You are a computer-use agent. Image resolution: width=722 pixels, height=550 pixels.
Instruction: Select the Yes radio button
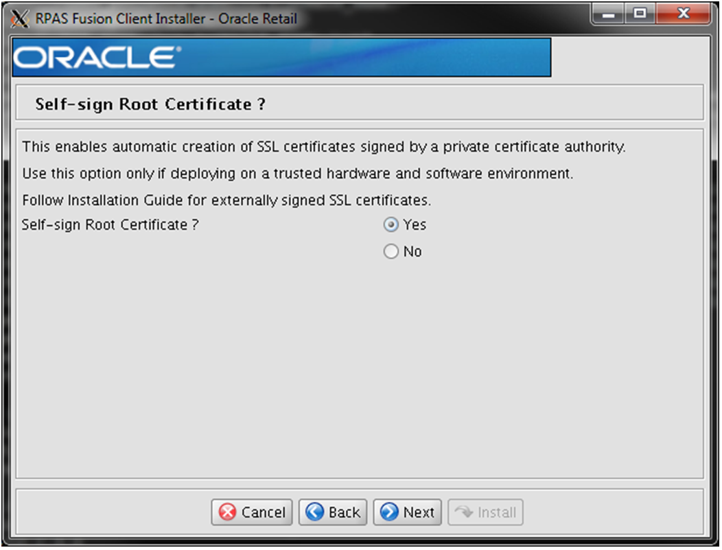[x=391, y=225]
